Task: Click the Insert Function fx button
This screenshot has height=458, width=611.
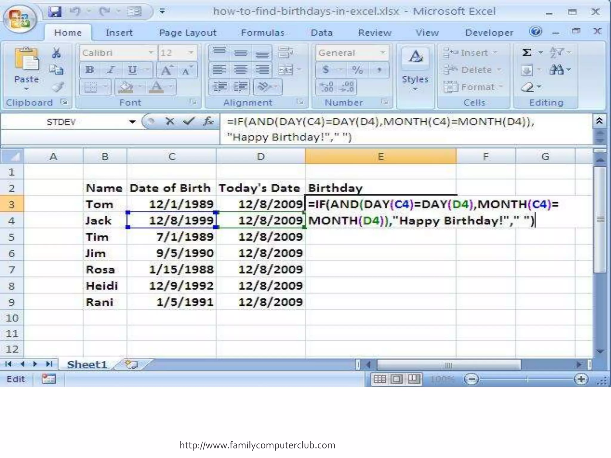Action: pyautogui.click(x=208, y=121)
